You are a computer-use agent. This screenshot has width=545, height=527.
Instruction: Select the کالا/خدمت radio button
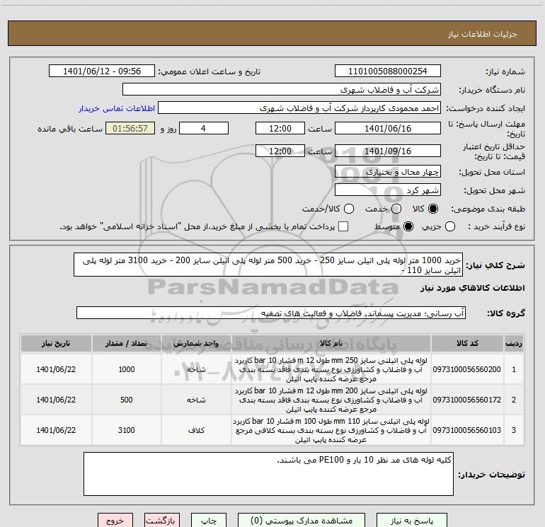[349, 209]
